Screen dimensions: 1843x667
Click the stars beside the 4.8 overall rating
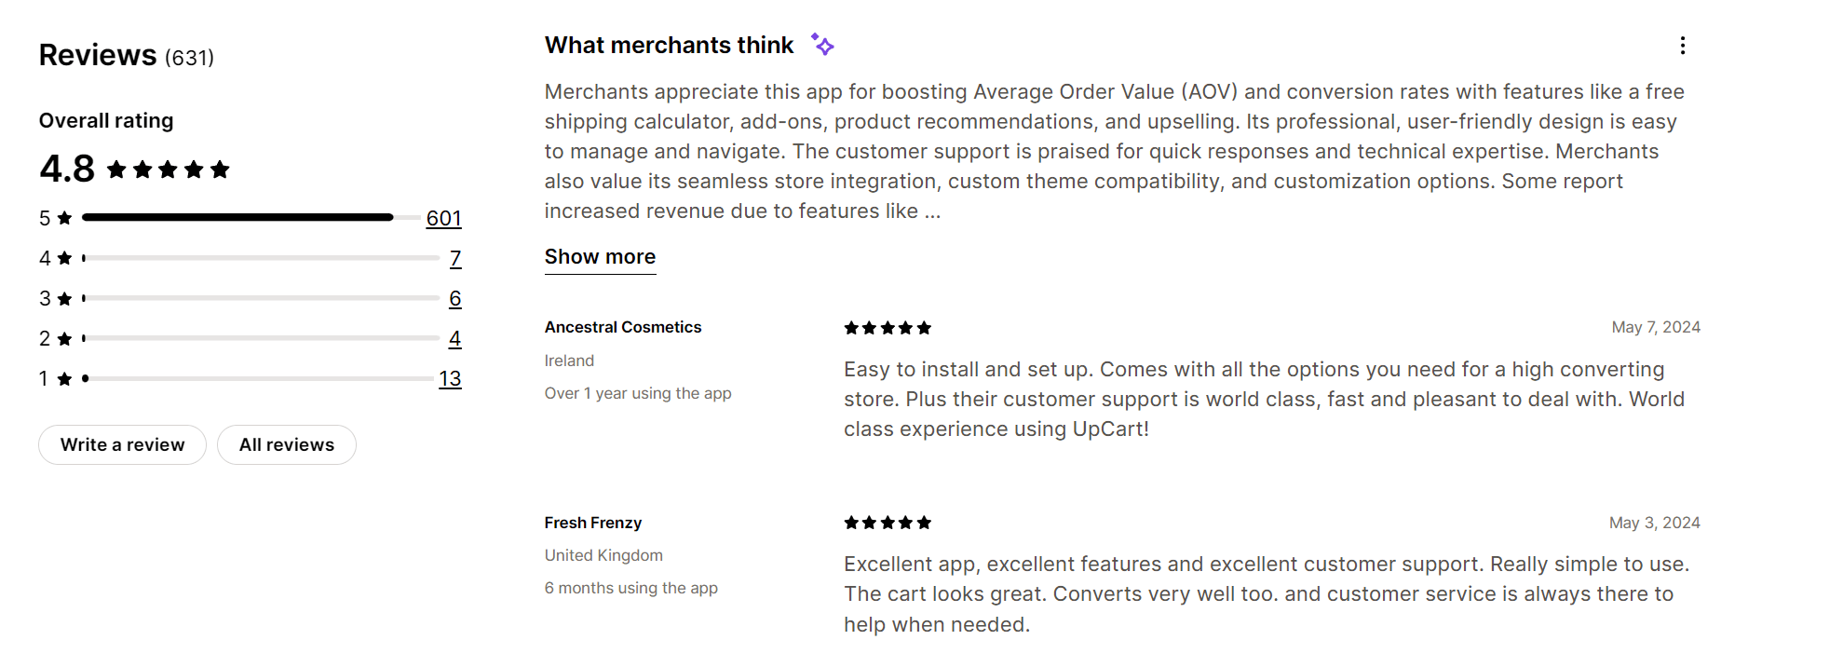point(169,169)
